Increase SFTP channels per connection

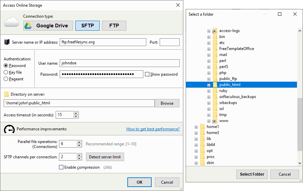click(x=79, y=155)
